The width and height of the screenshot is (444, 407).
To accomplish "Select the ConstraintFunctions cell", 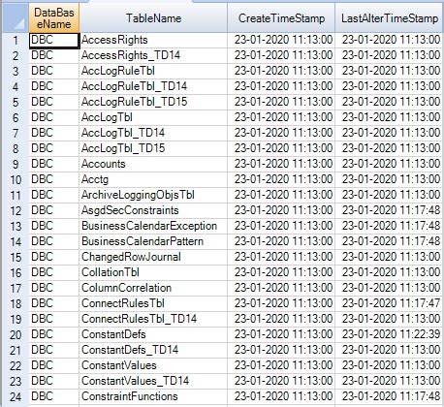I will coord(153,396).
